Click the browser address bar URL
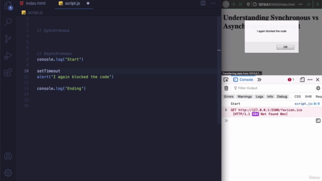This screenshot has height=181, width=322. pos(276,5)
